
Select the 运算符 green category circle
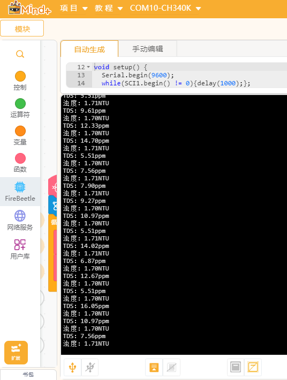[20, 104]
